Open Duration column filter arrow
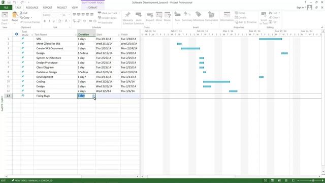This screenshot has height=183, width=325. [94, 35]
